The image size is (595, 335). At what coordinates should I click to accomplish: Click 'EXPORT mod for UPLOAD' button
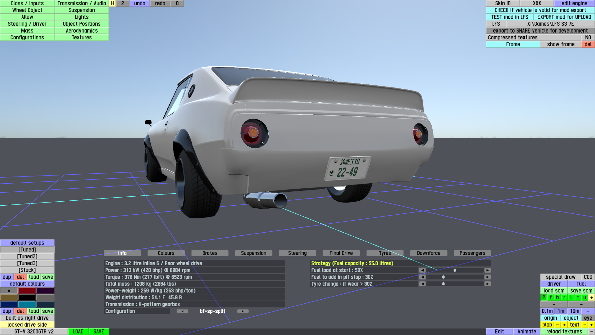tap(564, 17)
